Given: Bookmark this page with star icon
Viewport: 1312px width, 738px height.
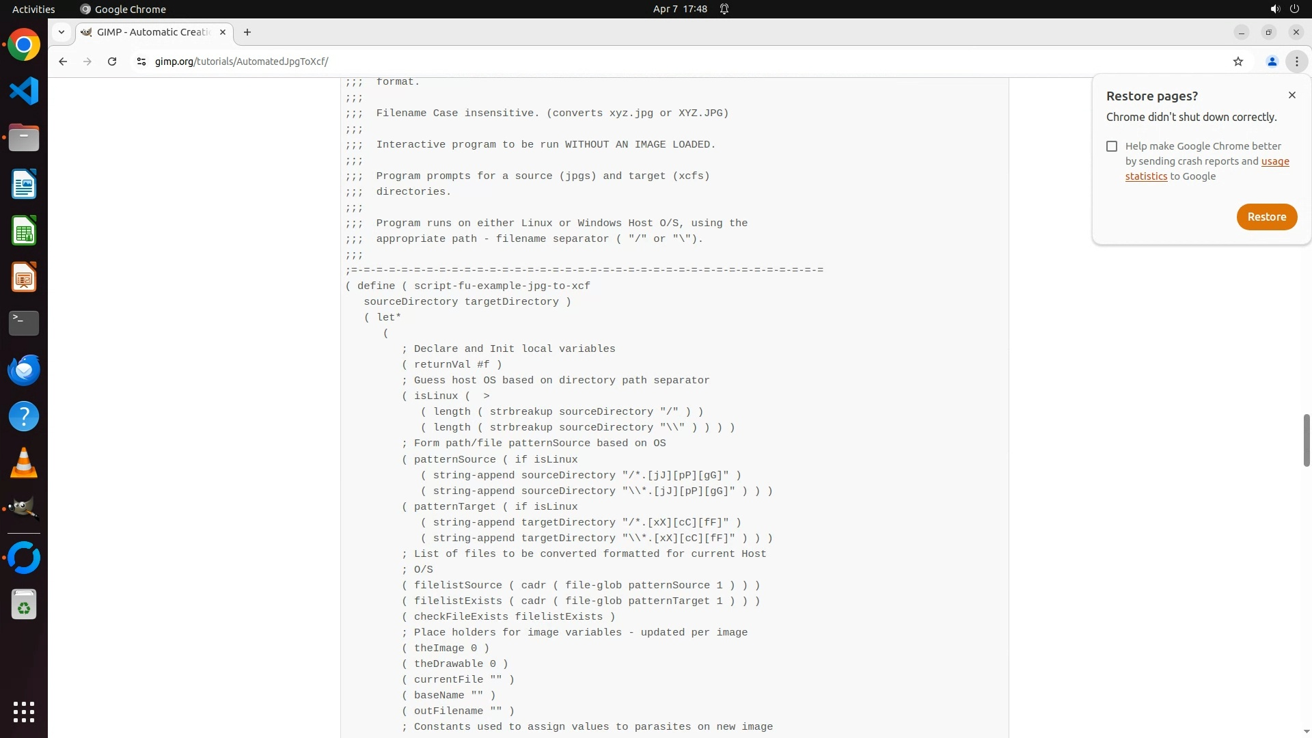Looking at the screenshot, I should (1238, 61).
